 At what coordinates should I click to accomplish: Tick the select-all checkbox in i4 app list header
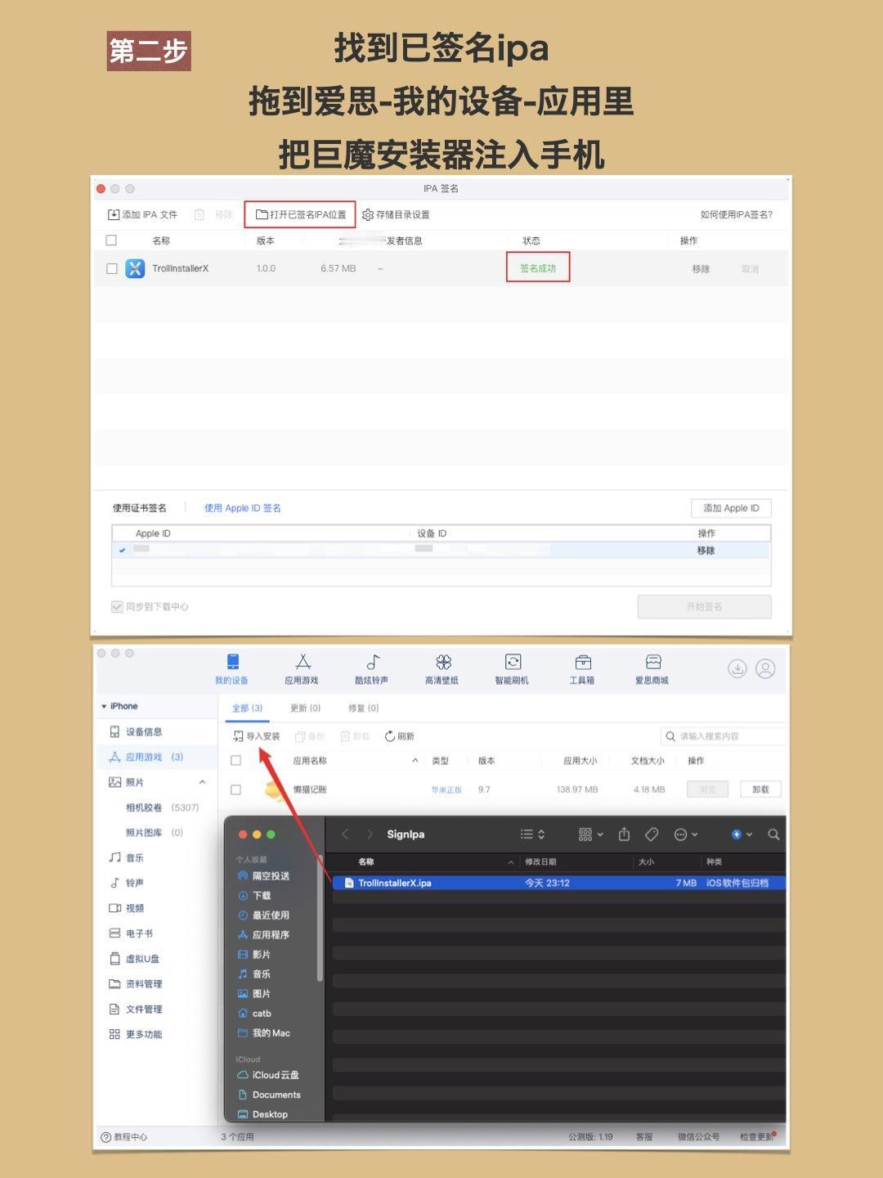[235, 761]
